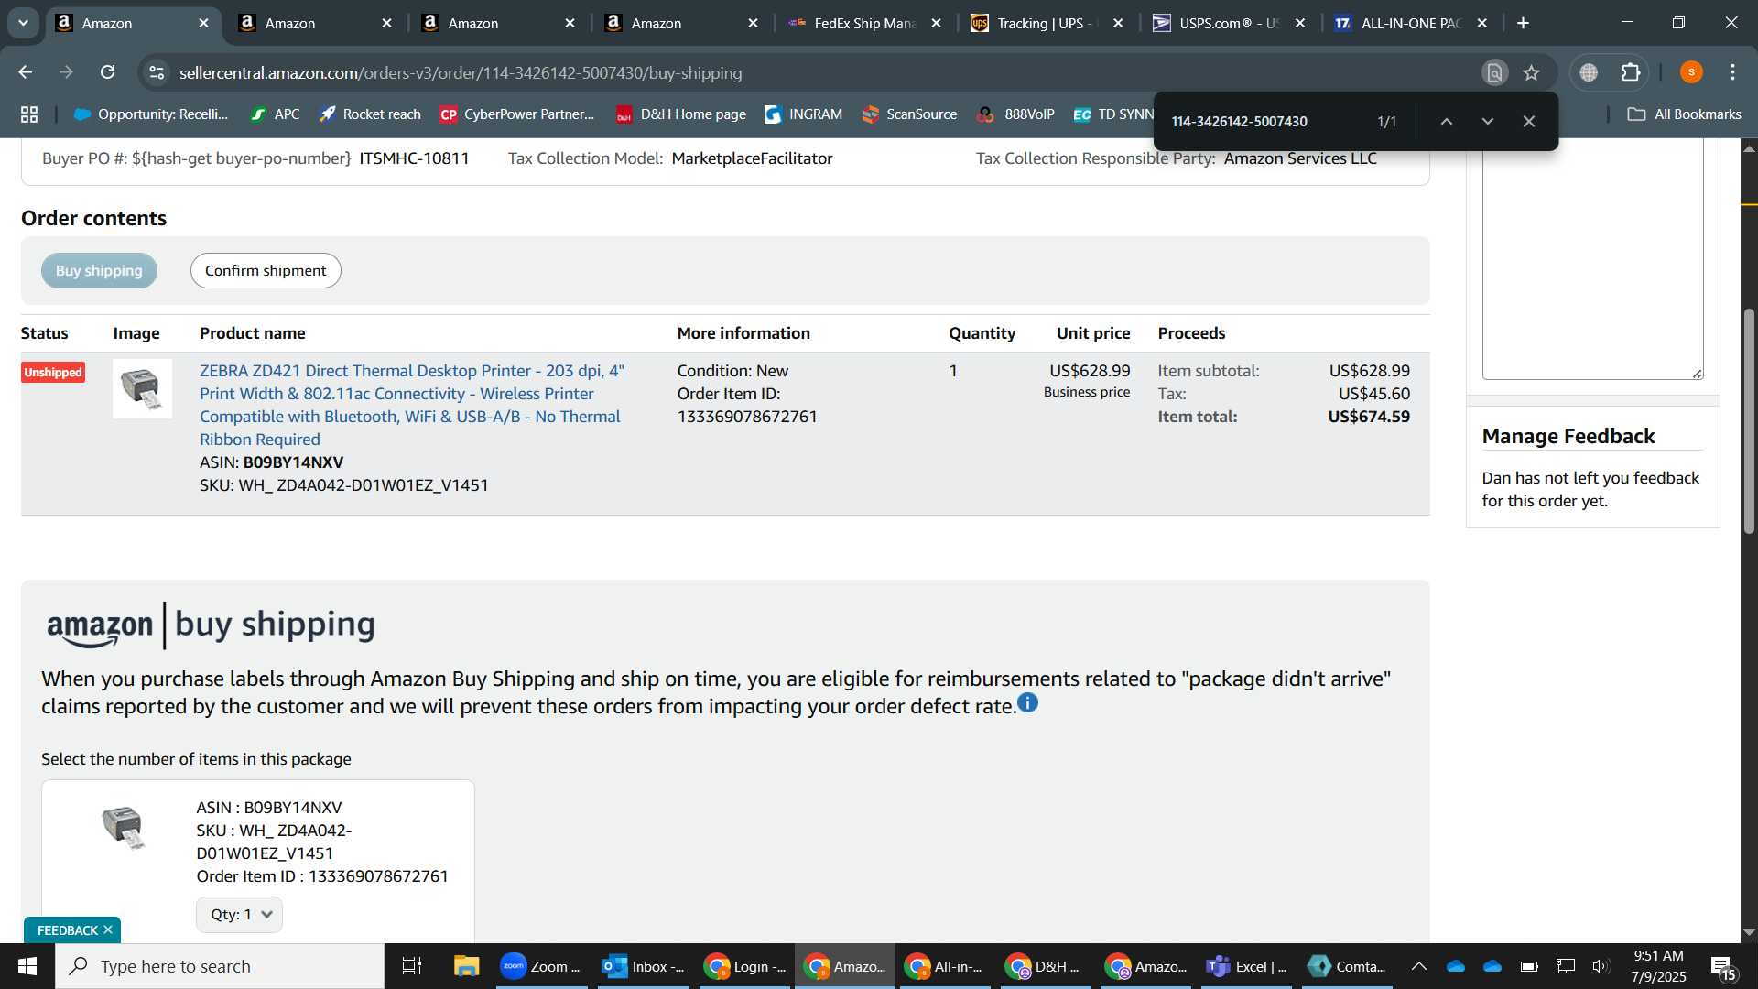Screen dimensions: 1758x989
Task: Open the Rocket reach bookmark
Action: tap(370, 114)
